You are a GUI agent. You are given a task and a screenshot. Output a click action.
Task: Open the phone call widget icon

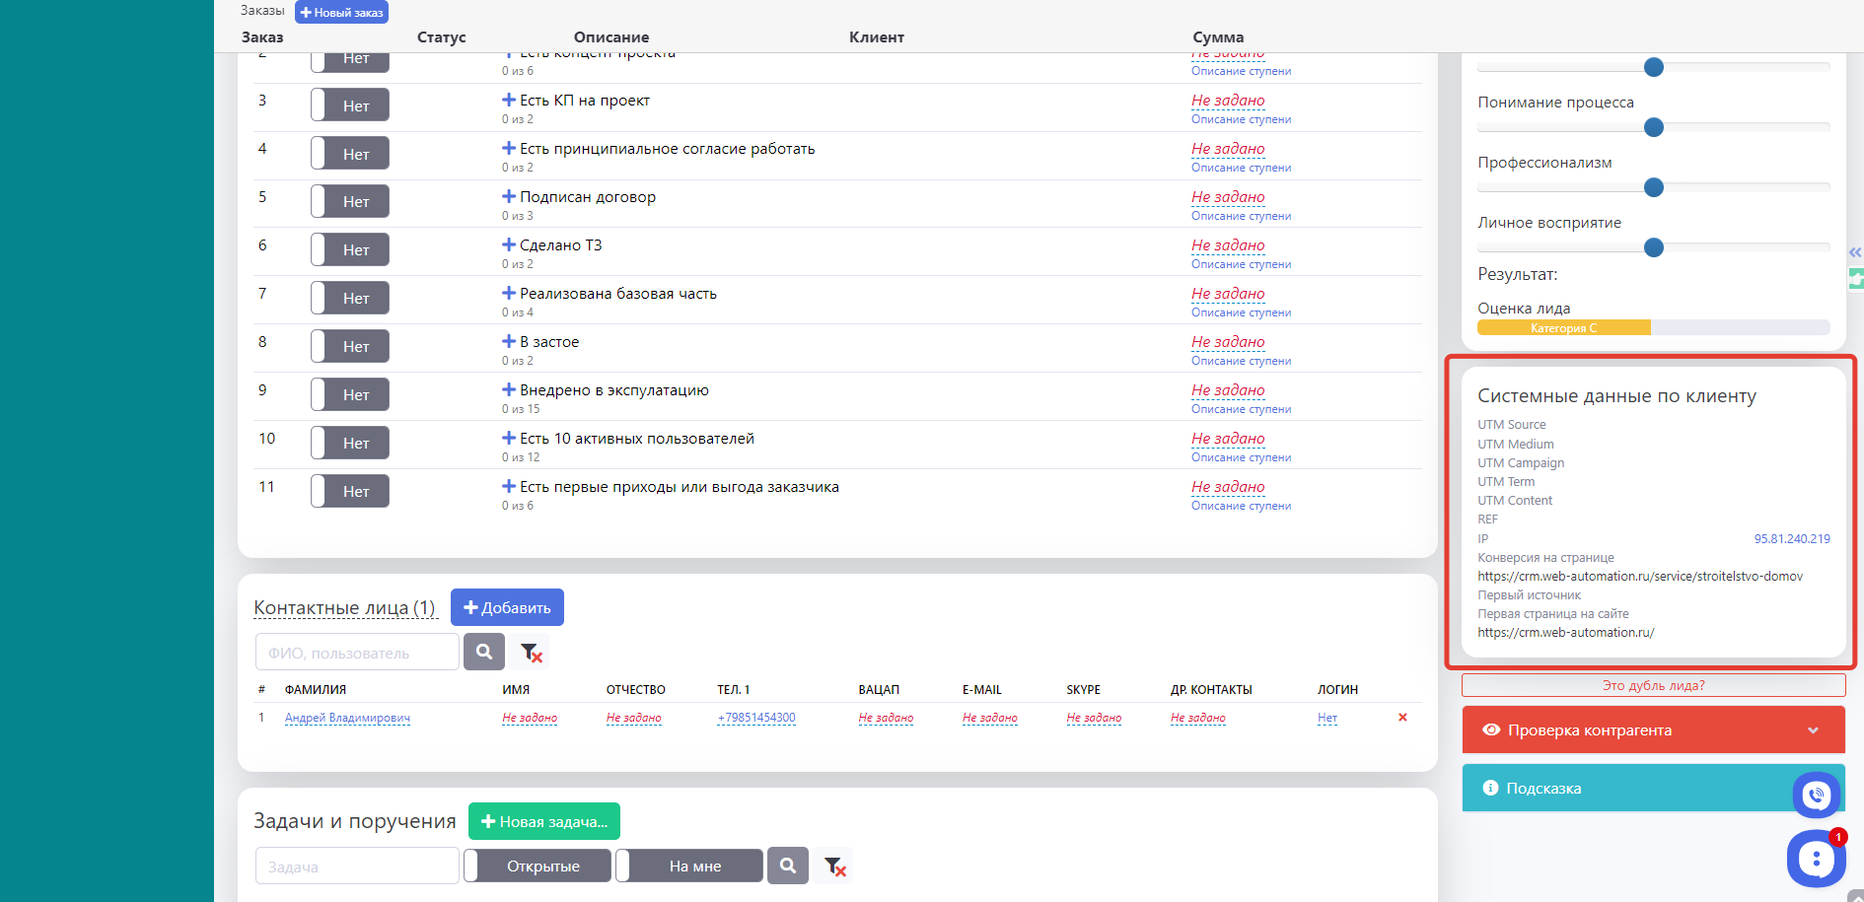click(1816, 795)
